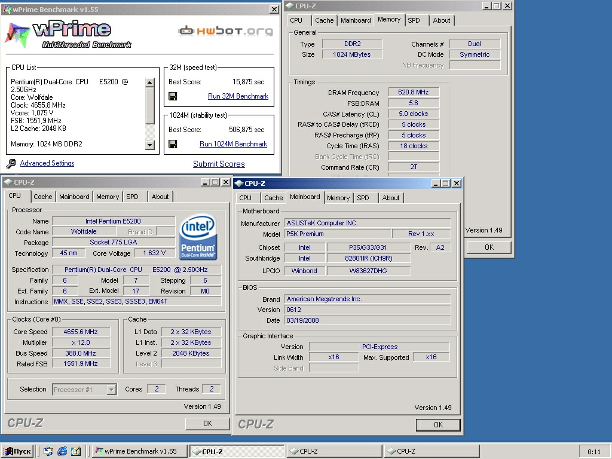Click the Channels # Dual field

pos(475,44)
